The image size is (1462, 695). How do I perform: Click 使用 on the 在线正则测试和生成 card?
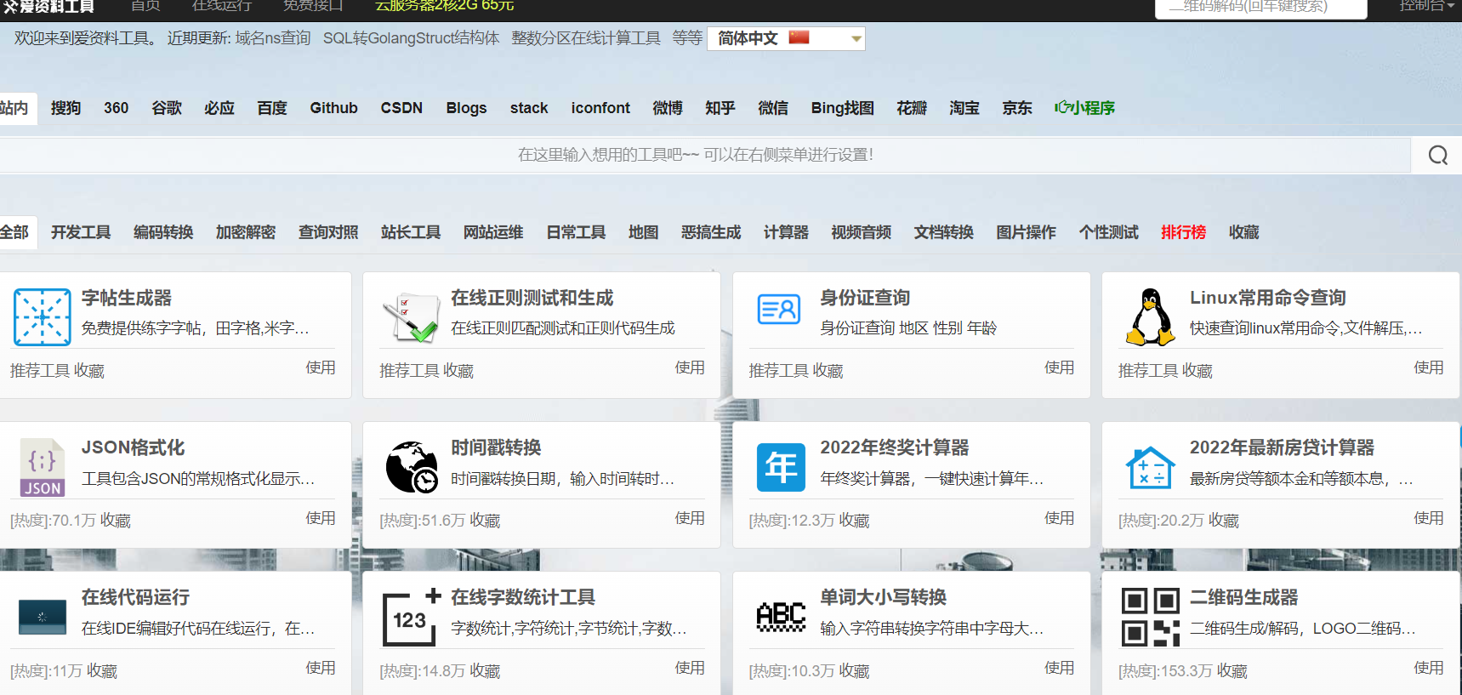tap(690, 367)
